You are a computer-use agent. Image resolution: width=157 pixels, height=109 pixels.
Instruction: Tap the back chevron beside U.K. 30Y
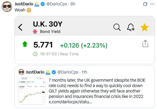click(20, 27)
